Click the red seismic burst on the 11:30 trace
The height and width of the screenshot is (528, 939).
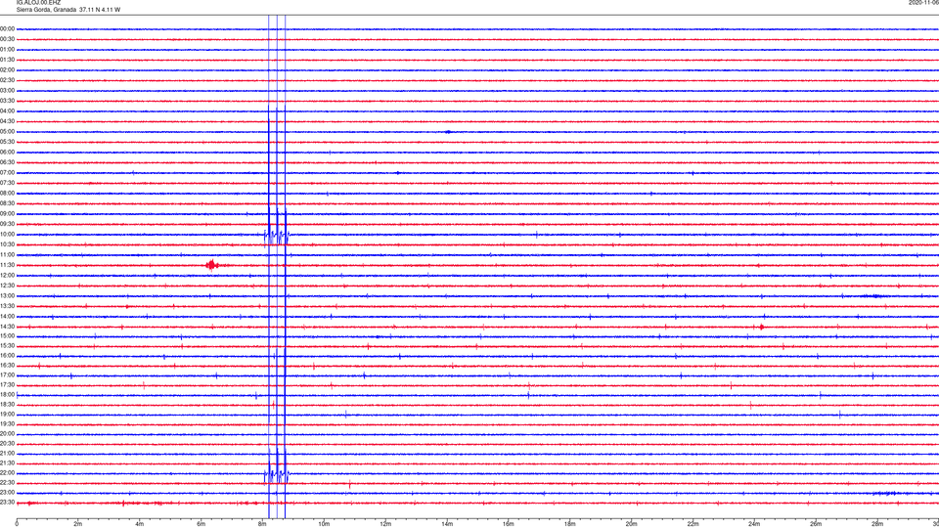pyautogui.click(x=211, y=265)
